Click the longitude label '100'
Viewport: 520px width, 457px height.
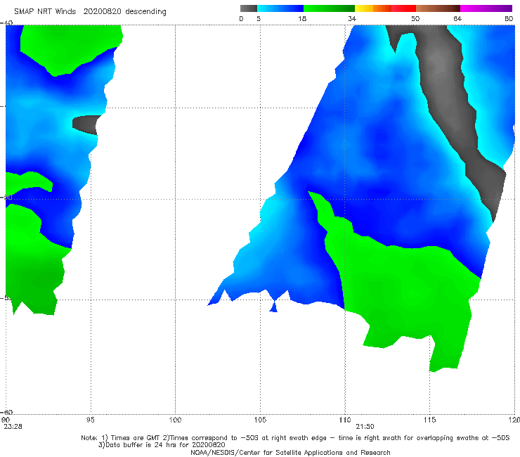tap(175, 420)
